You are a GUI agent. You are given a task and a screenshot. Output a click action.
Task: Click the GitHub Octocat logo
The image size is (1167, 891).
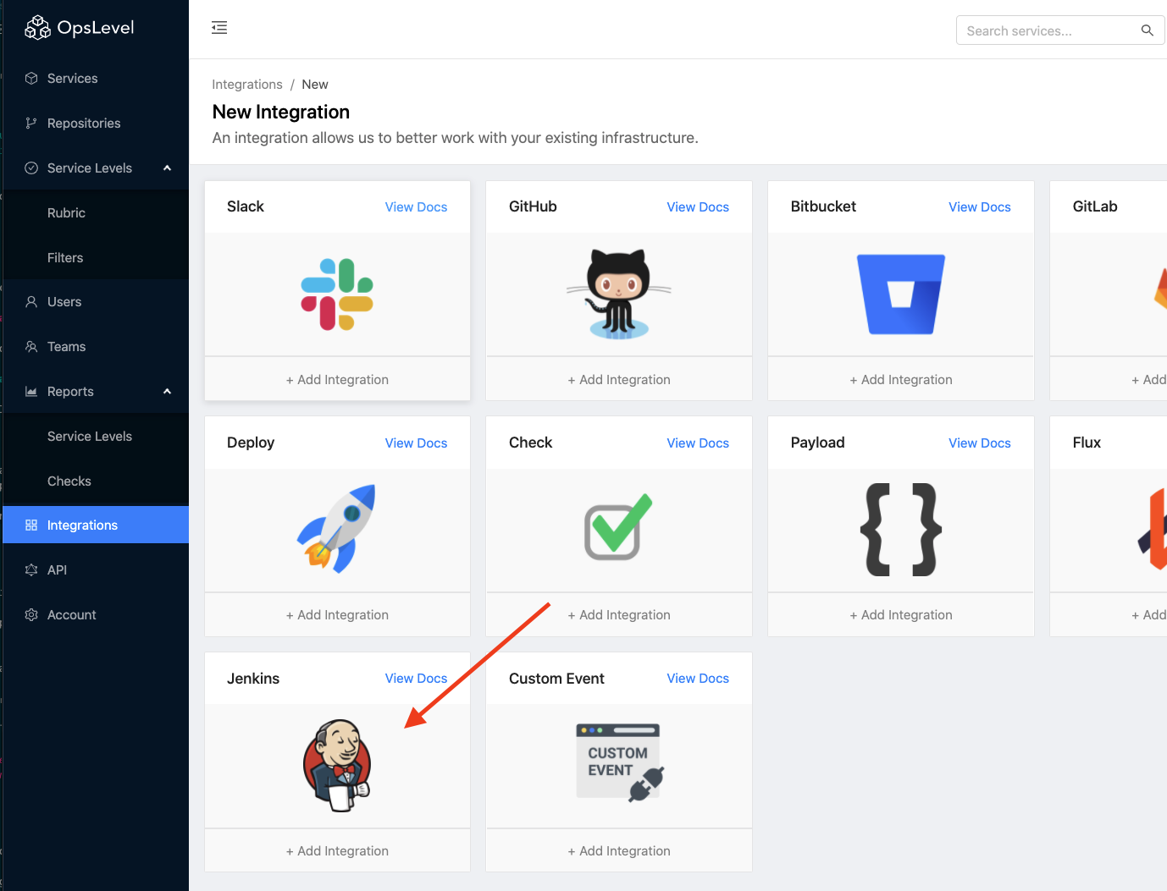click(619, 294)
